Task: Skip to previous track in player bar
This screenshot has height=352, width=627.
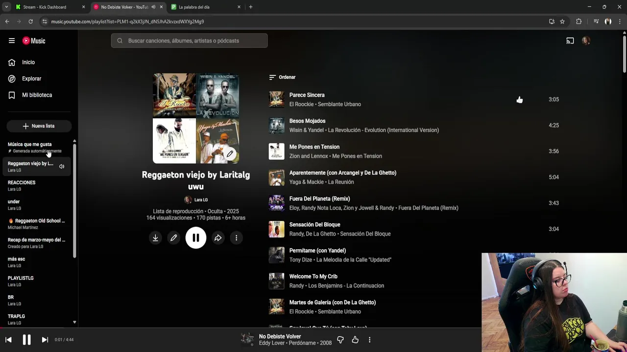Action: (x=8, y=339)
